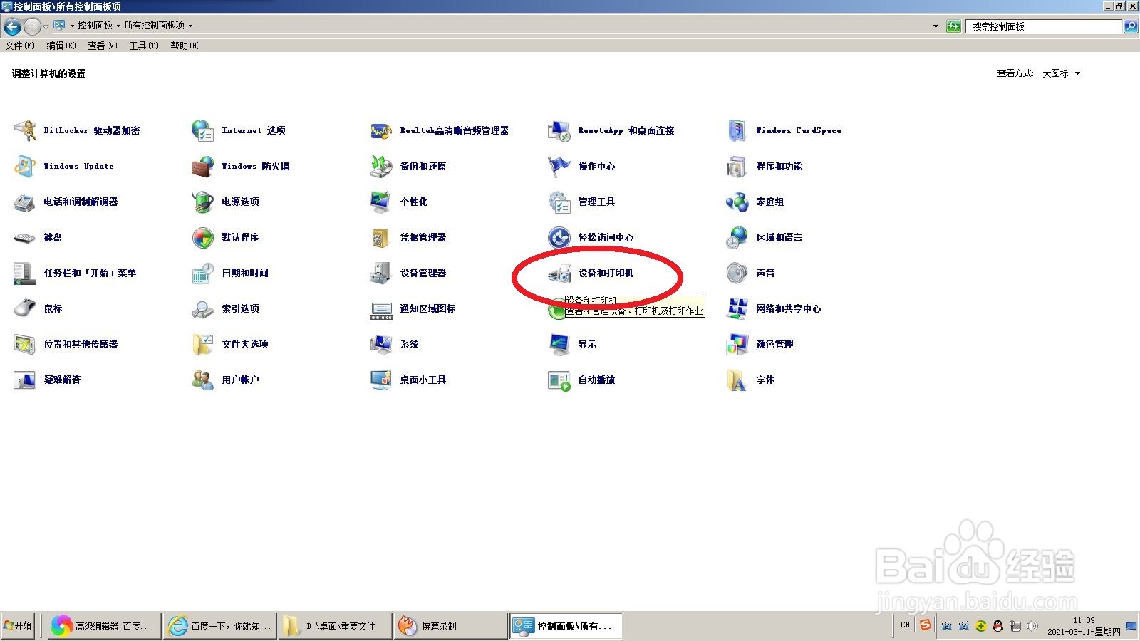
Task: Switch to D:\桌面\重要文件 taskbar folder
Action: point(335,626)
